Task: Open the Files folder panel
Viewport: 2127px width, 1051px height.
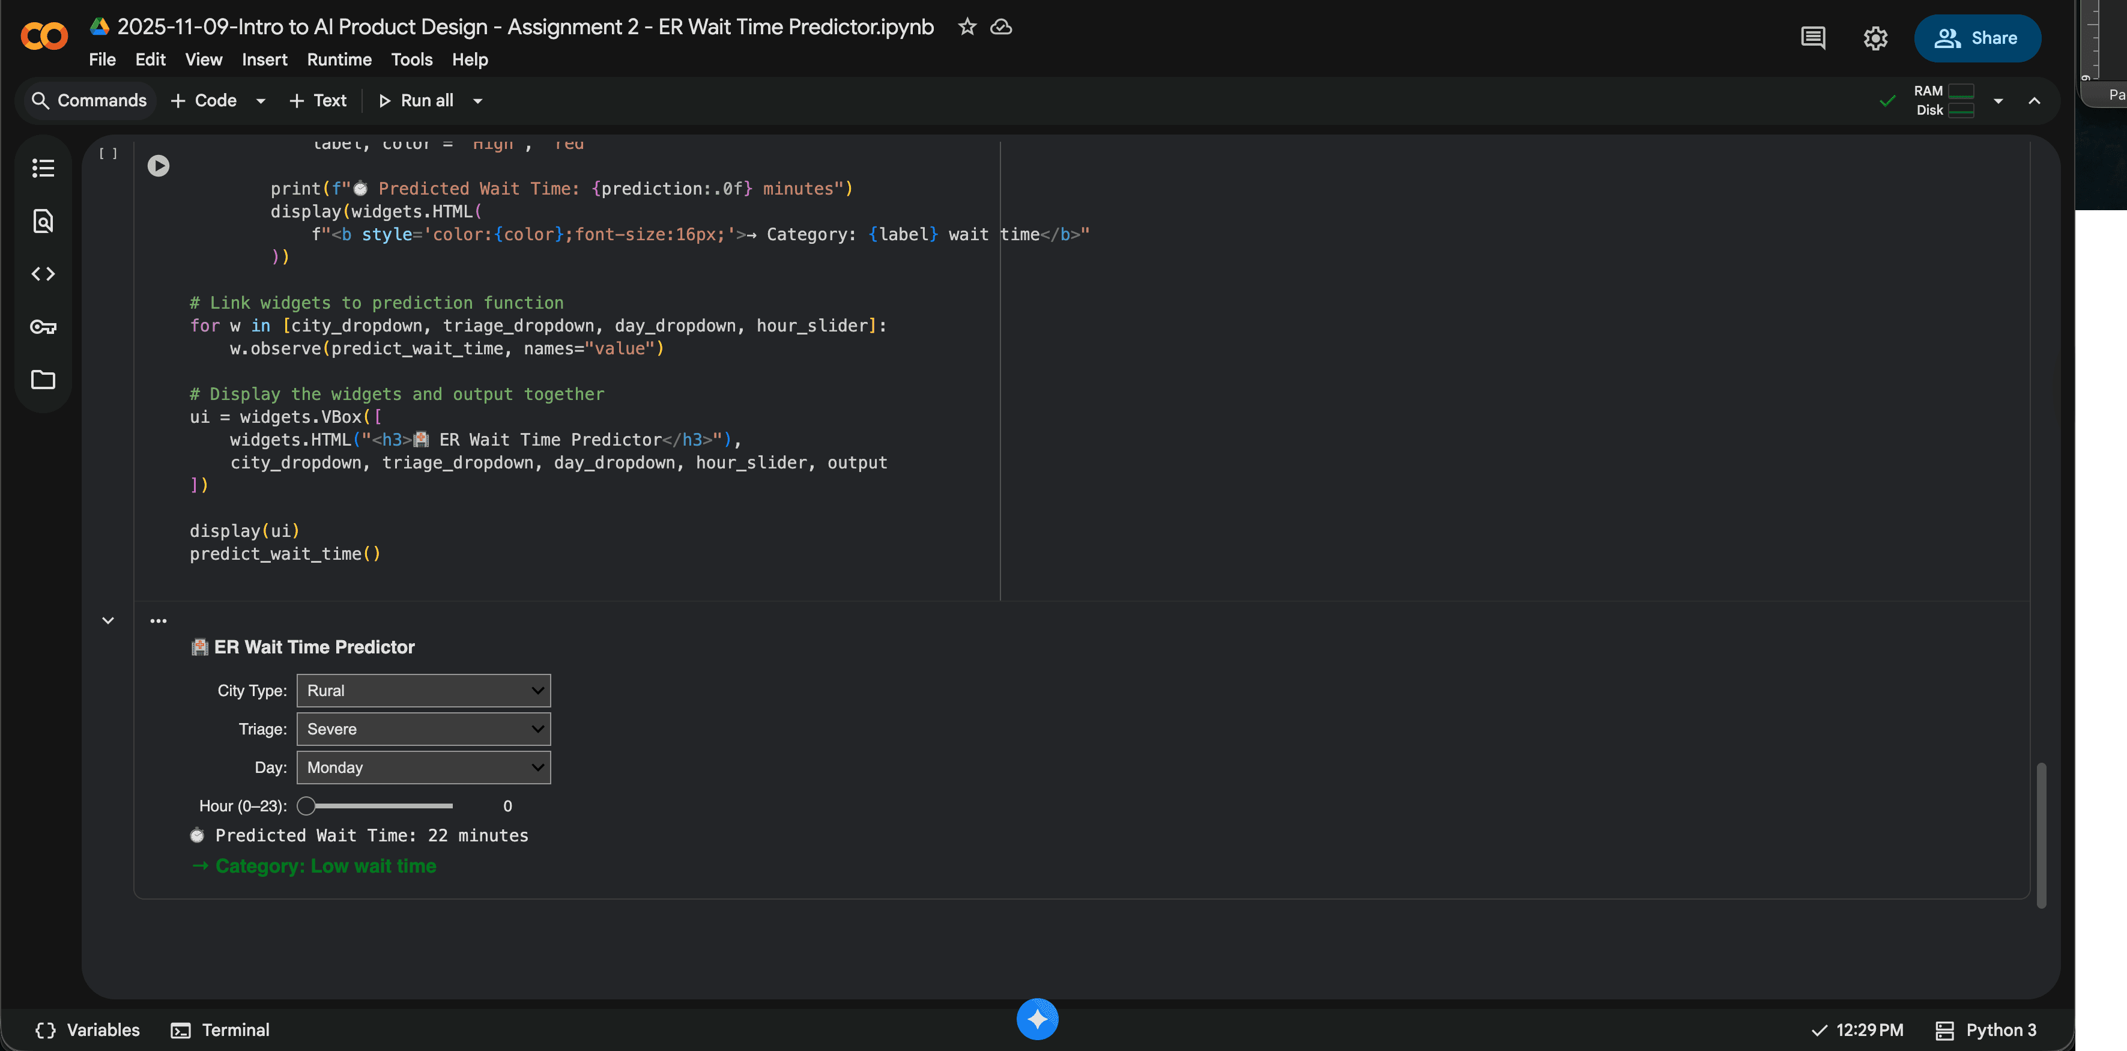Action: pyautogui.click(x=43, y=380)
